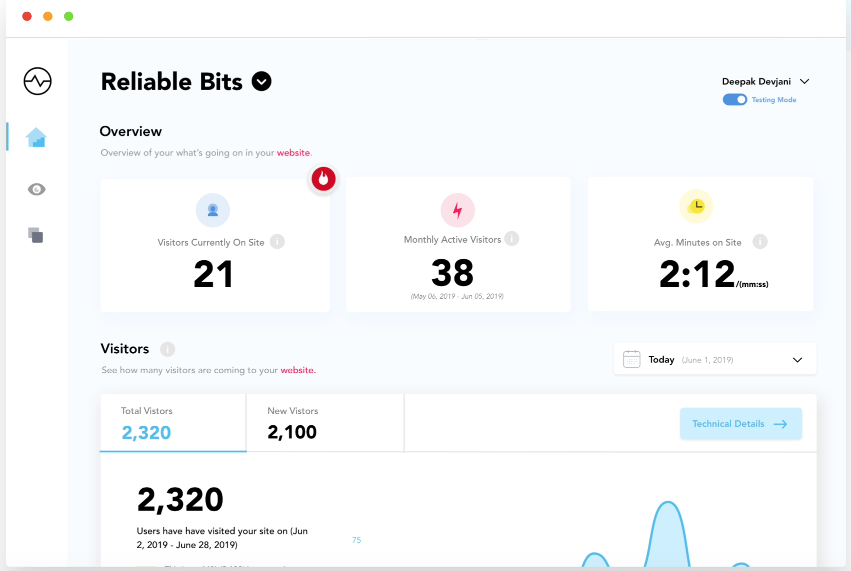This screenshot has height=571, width=851.
Task: Click the Technical Details button
Action: [x=740, y=423]
